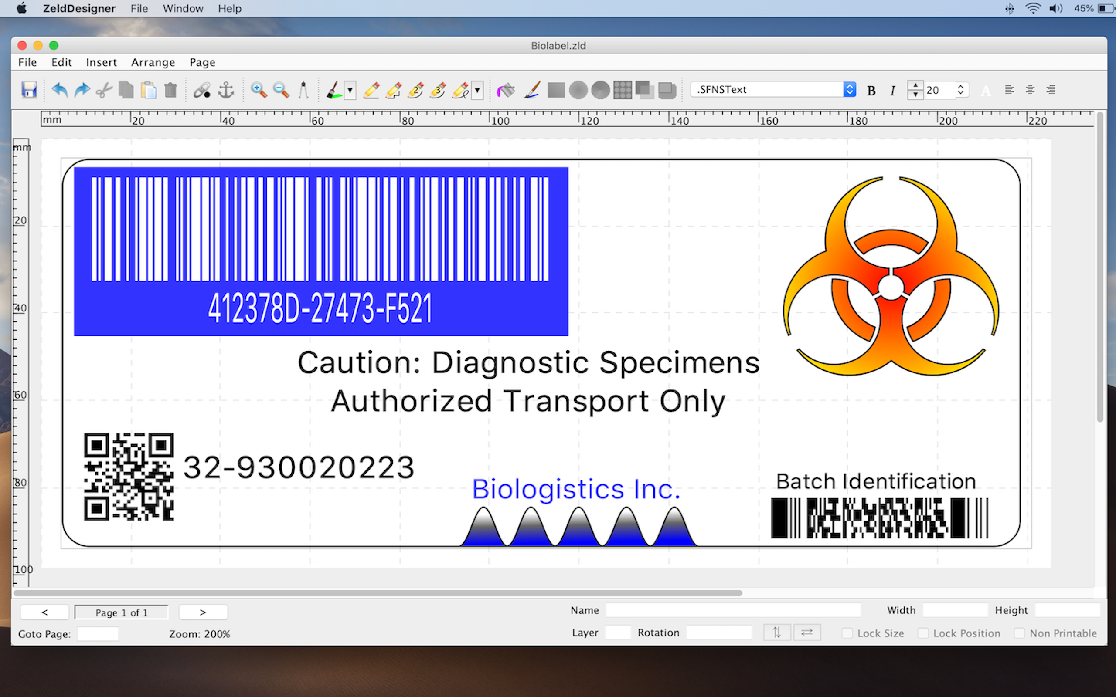Click the anchor tool icon
This screenshot has height=697, width=1116.
(x=225, y=90)
